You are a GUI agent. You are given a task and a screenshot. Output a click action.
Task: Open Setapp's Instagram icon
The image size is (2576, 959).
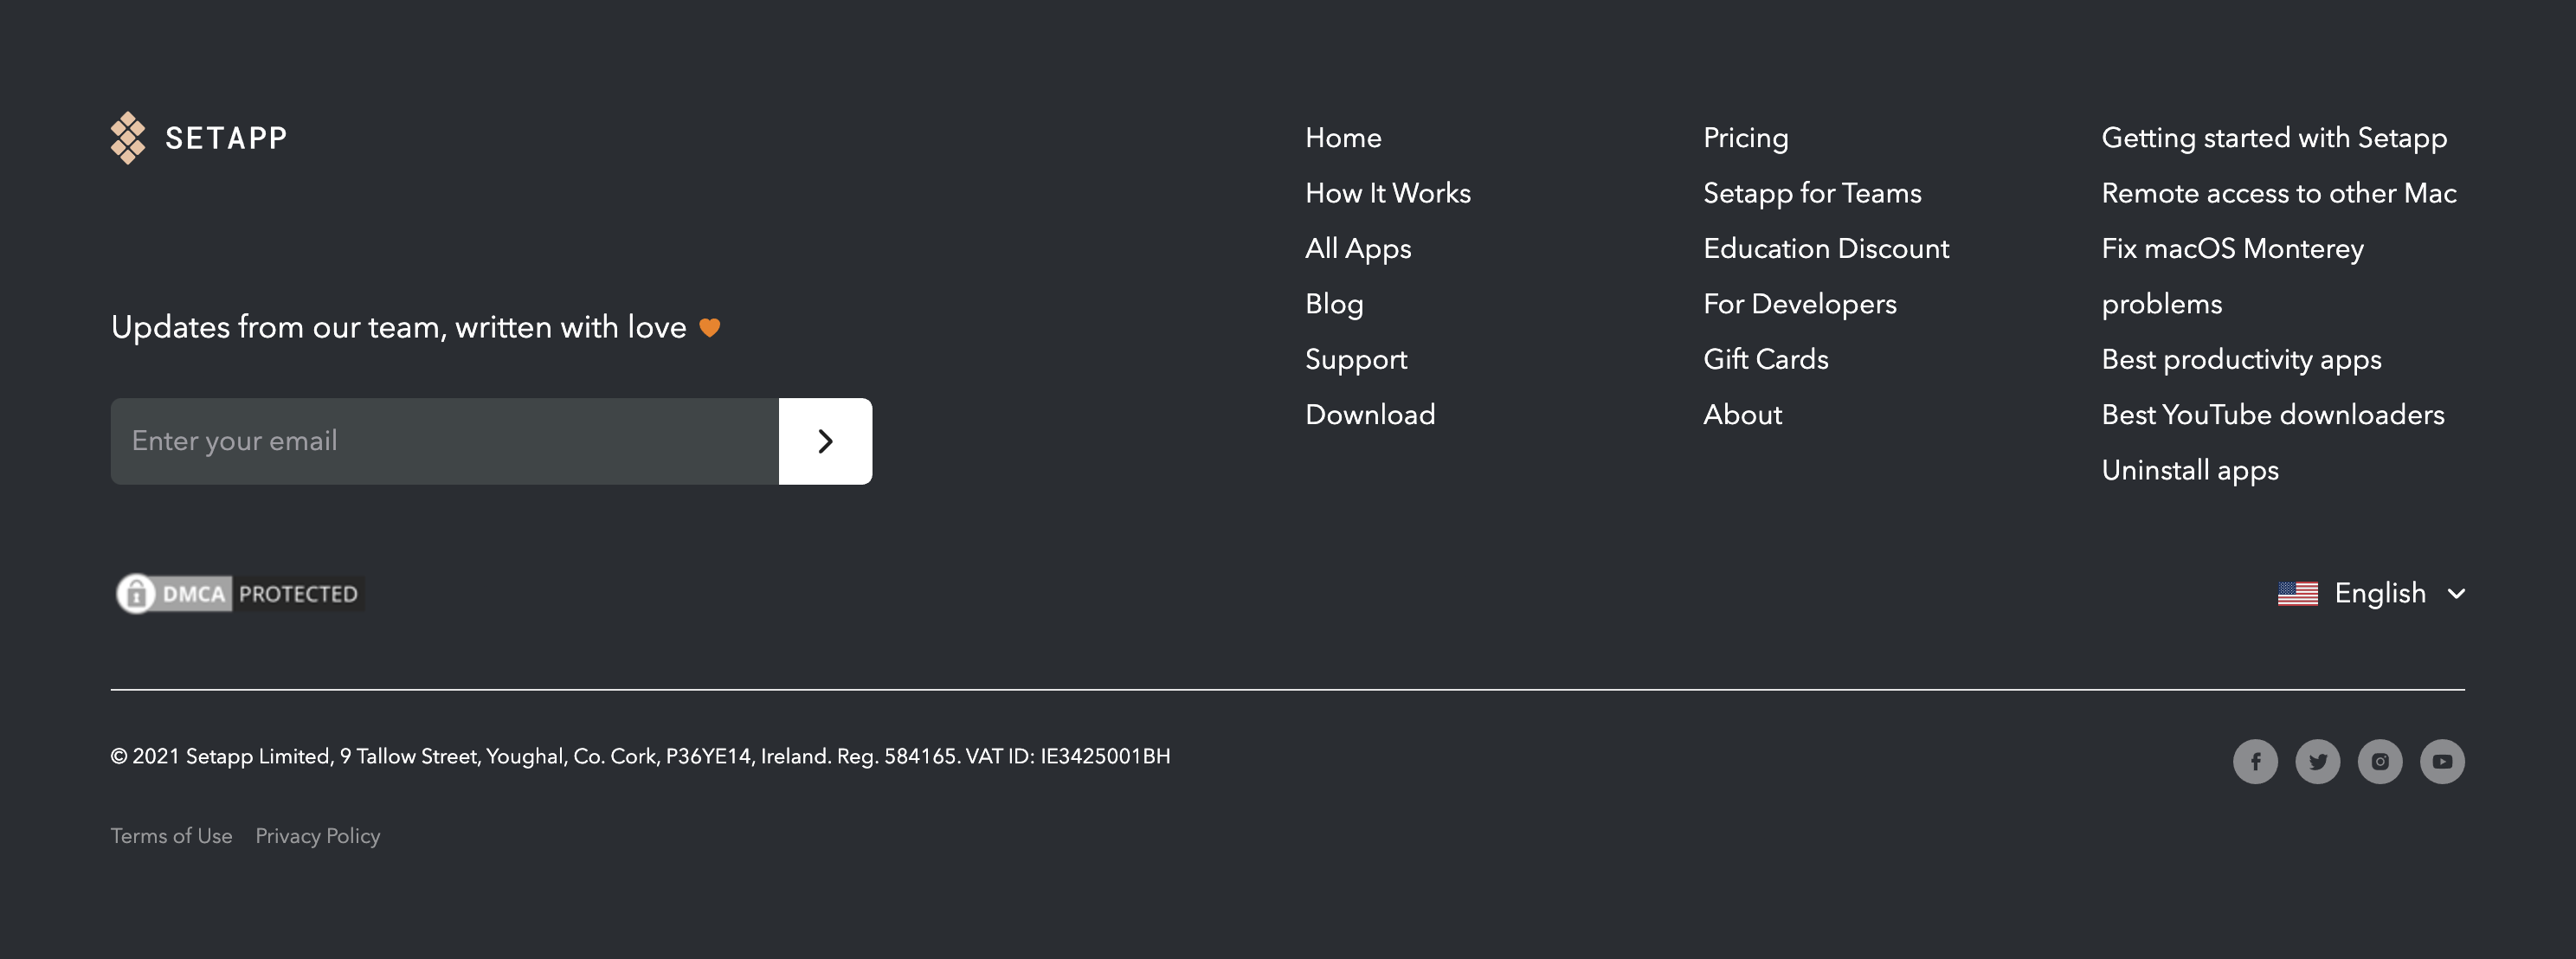[x=2379, y=761]
